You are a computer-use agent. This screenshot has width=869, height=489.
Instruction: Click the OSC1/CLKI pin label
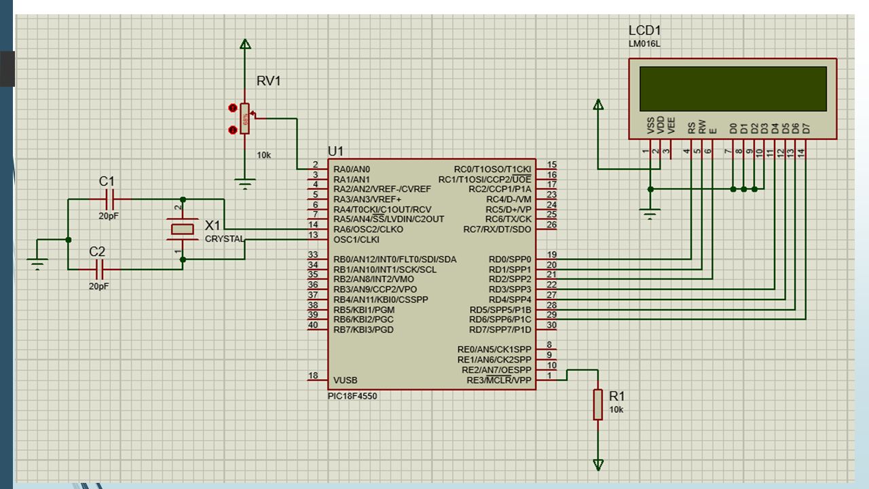tap(356, 239)
